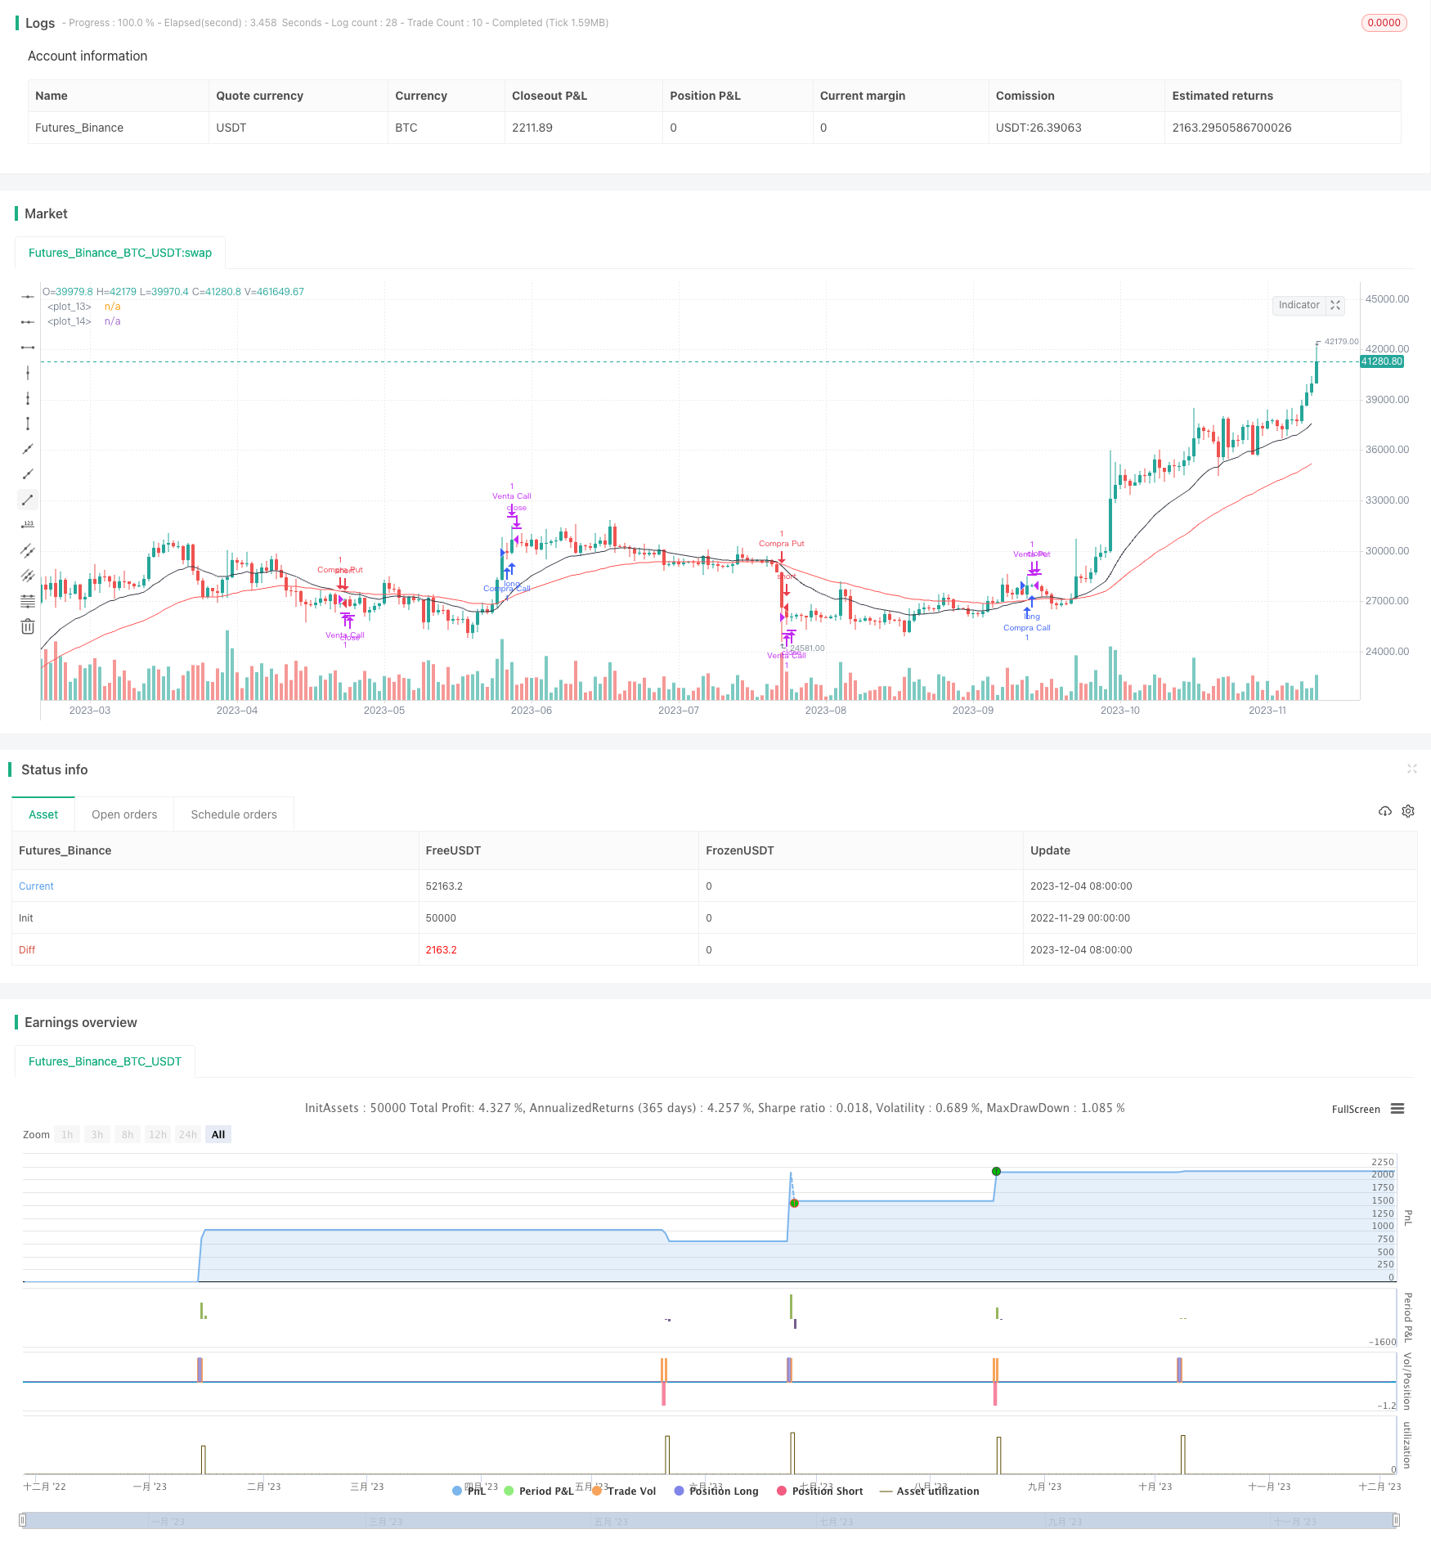Click the Estimated returns value 2163.2950586700026
1431x1552 pixels.
point(1231,128)
